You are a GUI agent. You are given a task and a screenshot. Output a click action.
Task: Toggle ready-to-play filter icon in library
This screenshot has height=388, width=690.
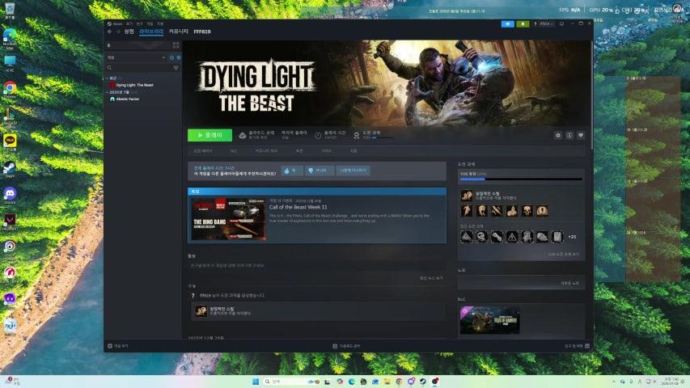point(177,57)
